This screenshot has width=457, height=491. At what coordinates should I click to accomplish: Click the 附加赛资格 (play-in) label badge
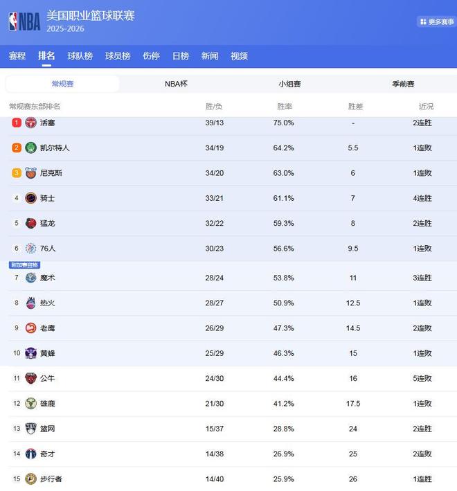point(25,265)
